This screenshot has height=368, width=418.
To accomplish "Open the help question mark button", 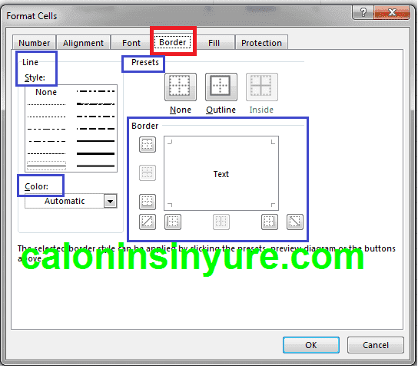I will [x=363, y=12].
